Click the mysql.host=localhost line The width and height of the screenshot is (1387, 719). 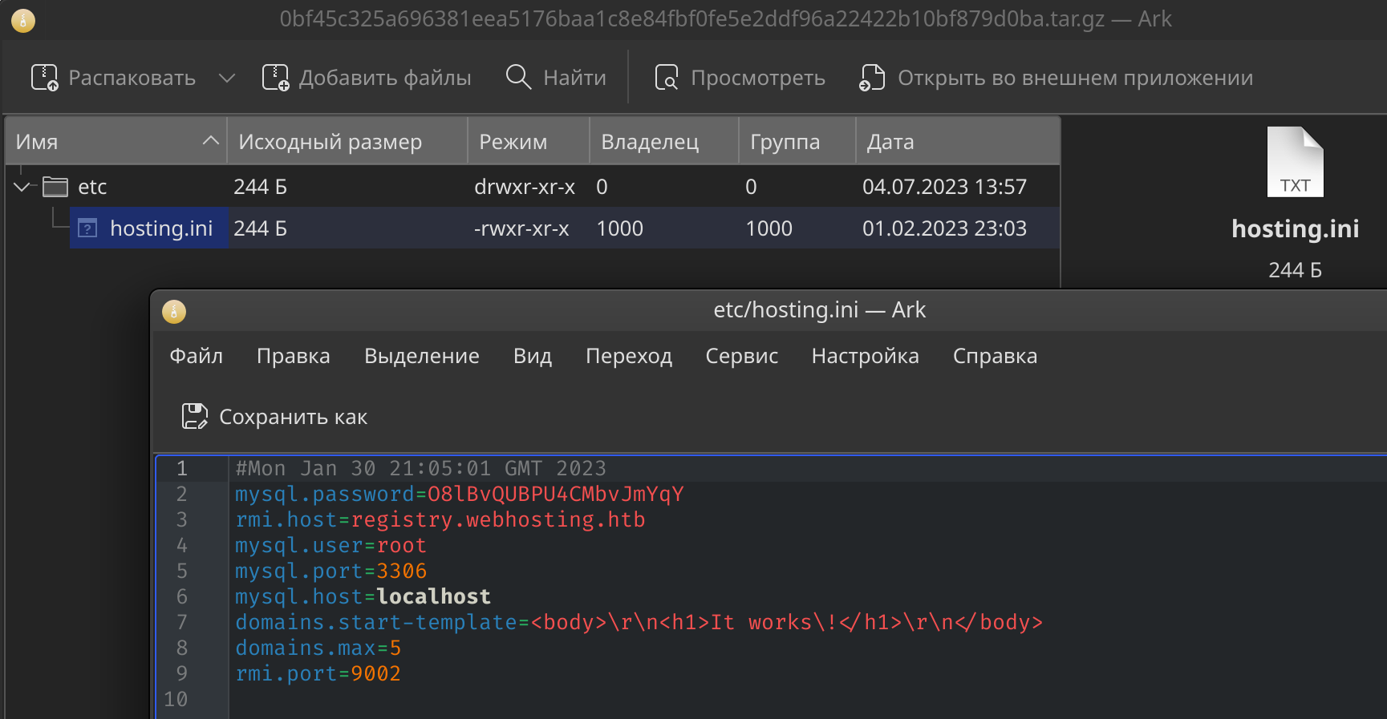(363, 597)
